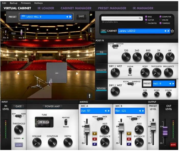Screen dimensions: 180x152
Task: Mute Mic B with the M button
Action: [129, 139]
